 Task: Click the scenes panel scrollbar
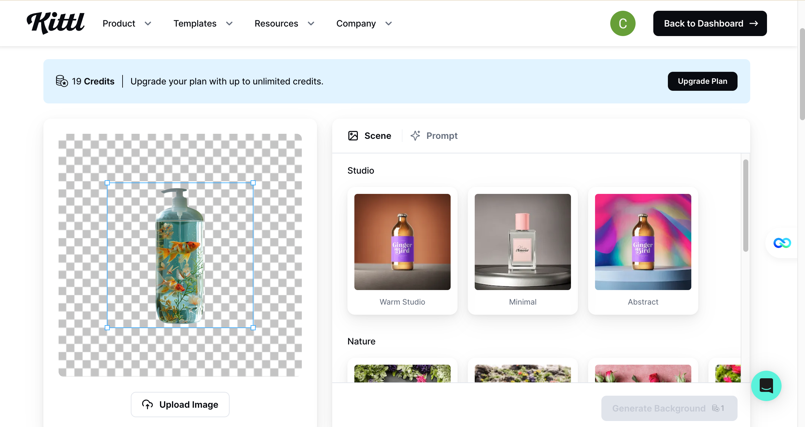[745, 206]
